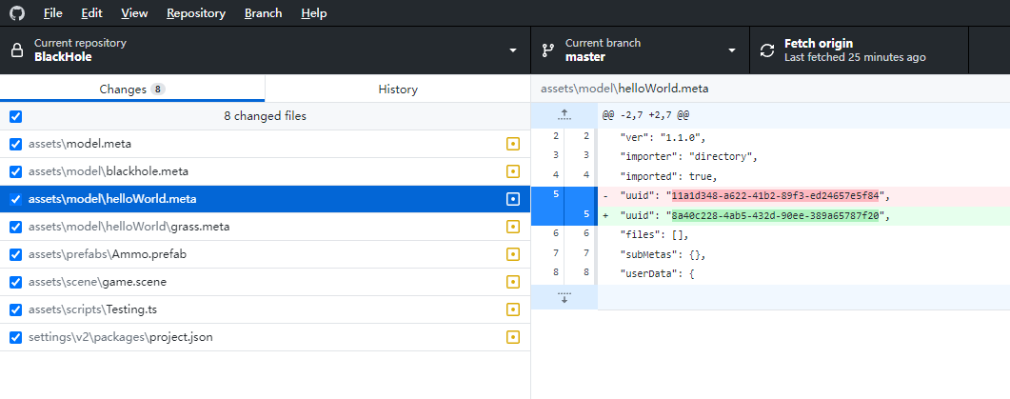Select the grass.meta file in changes
Viewport: 1010px width, 399px height.
tap(129, 227)
